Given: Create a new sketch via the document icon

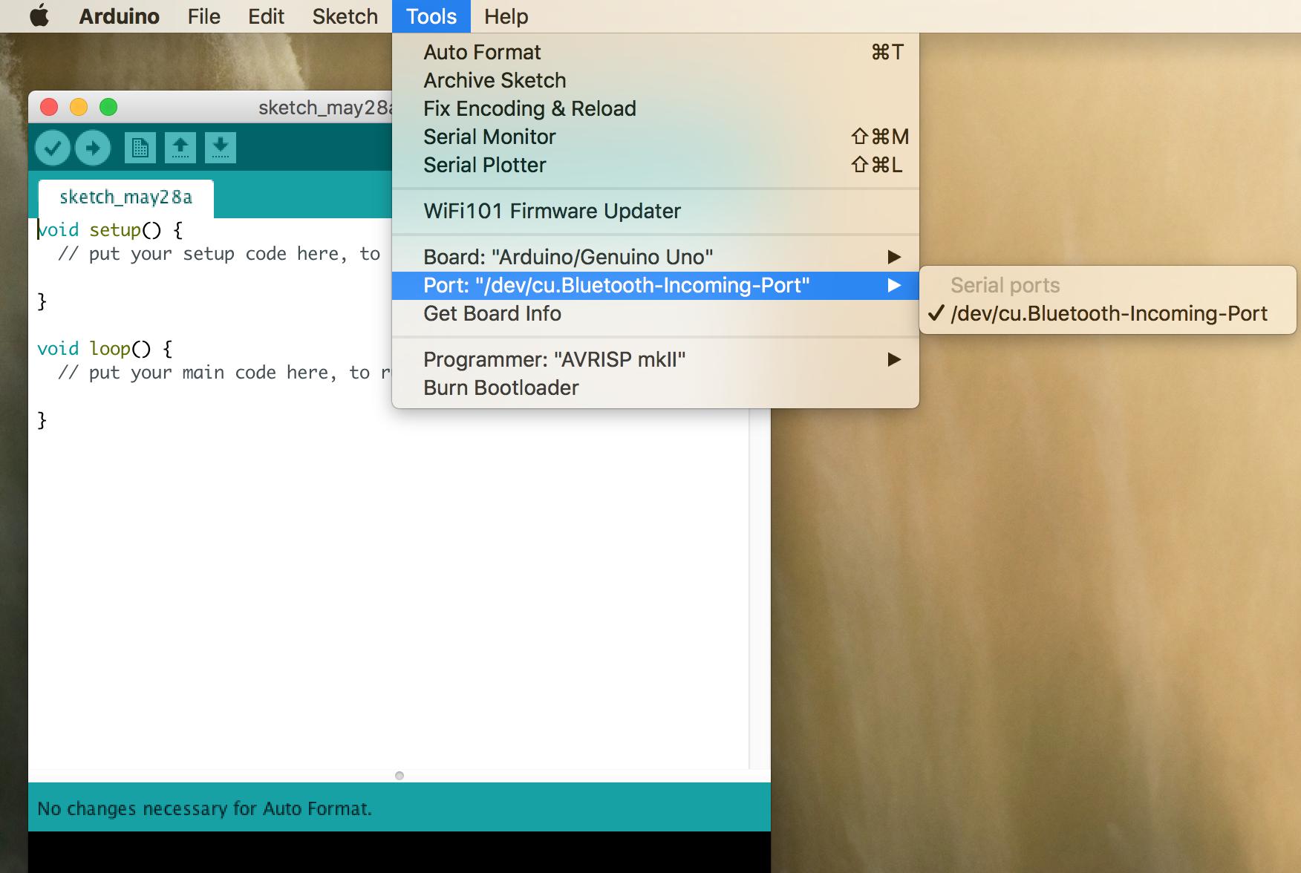Looking at the screenshot, I should coord(141,147).
